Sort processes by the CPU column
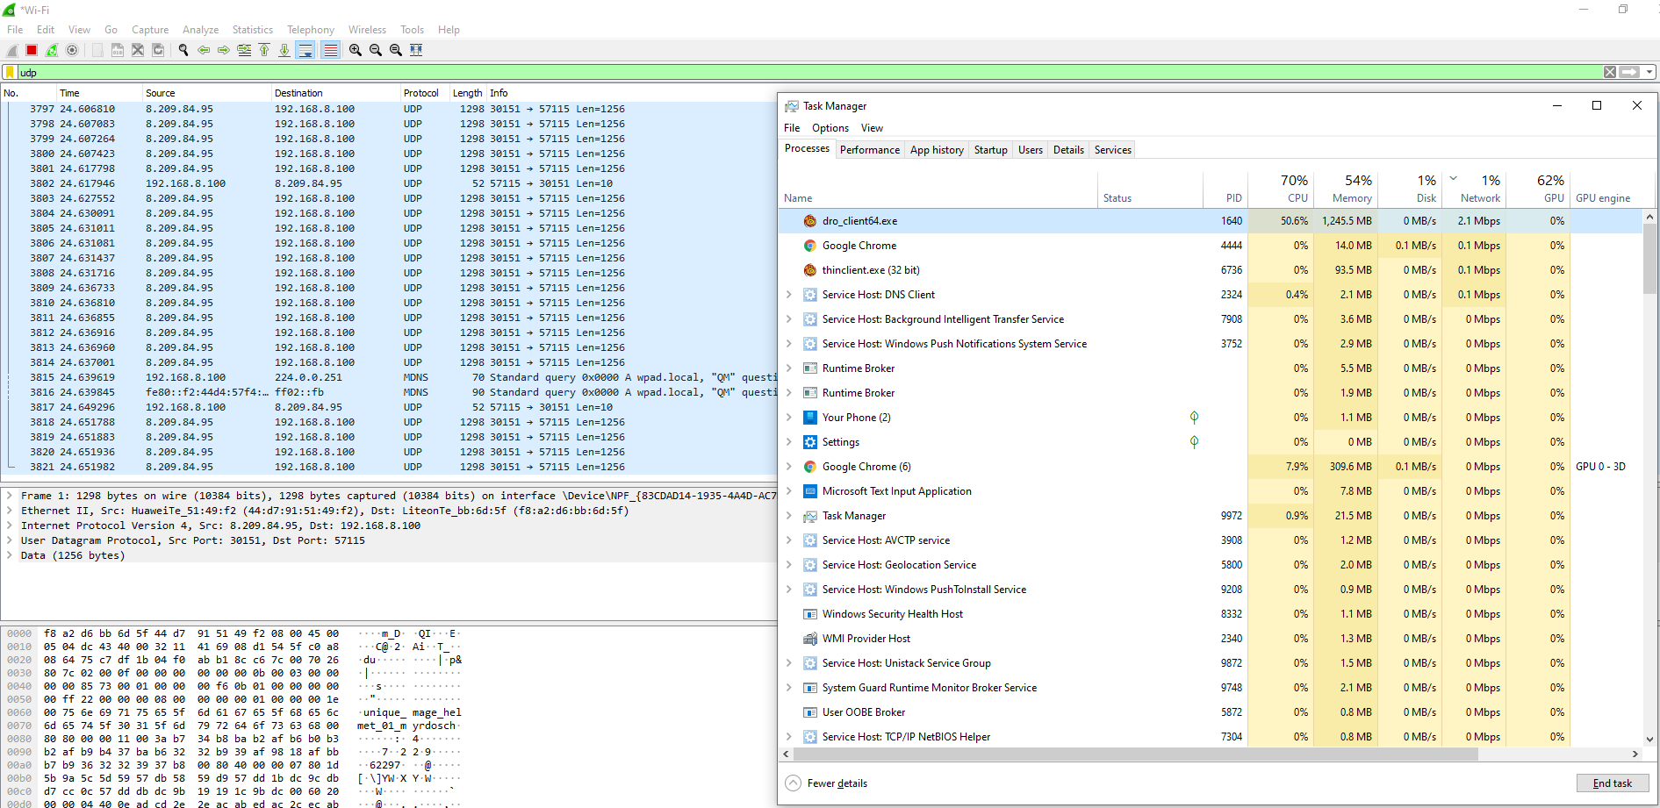This screenshot has width=1660, height=808. pyautogui.click(x=1282, y=189)
